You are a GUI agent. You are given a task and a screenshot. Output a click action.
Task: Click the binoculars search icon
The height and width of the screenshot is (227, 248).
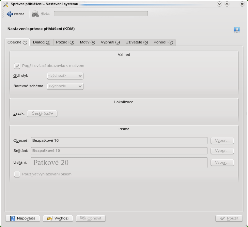(x=35, y=14)
